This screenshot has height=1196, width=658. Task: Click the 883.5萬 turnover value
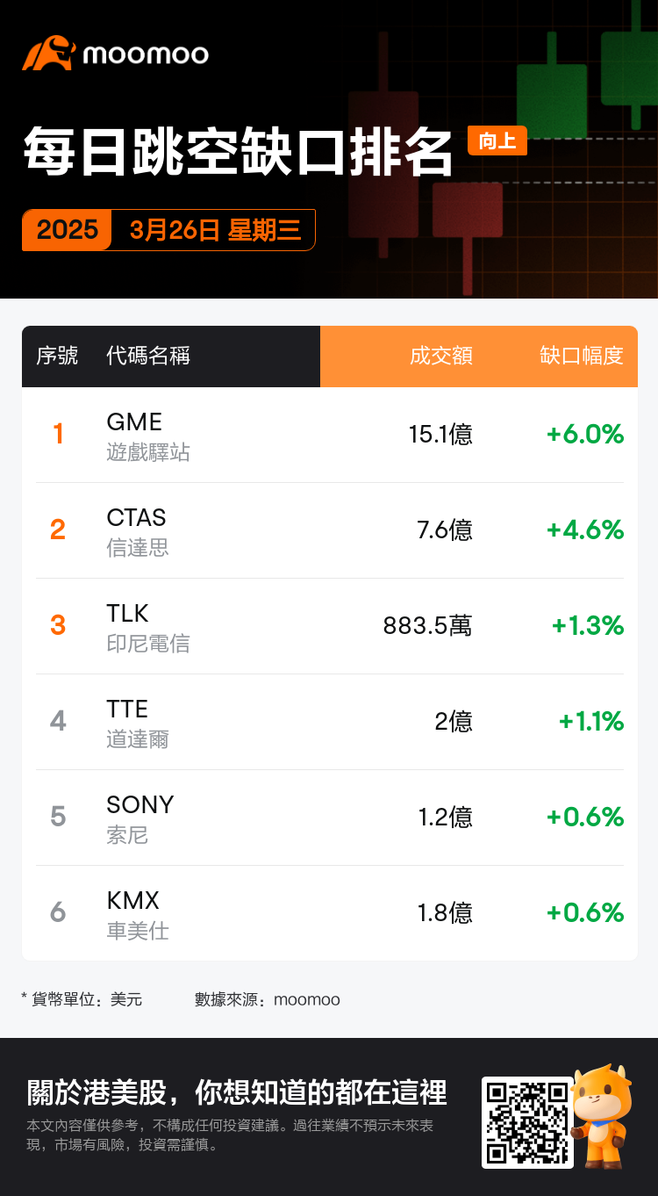[427, 626]
